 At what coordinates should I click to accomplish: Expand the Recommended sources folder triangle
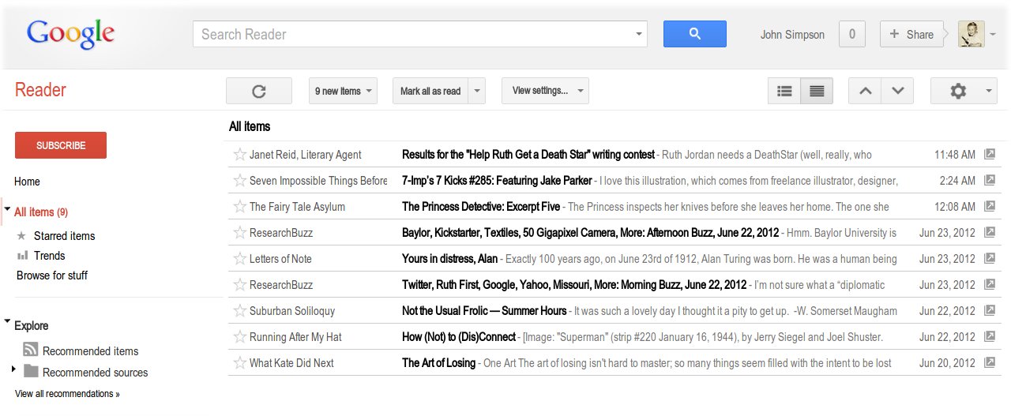click(x=13, y=369)
